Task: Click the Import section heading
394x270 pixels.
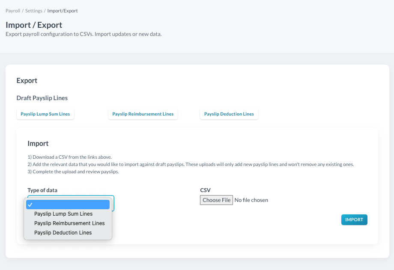Action: coord(38,144)
